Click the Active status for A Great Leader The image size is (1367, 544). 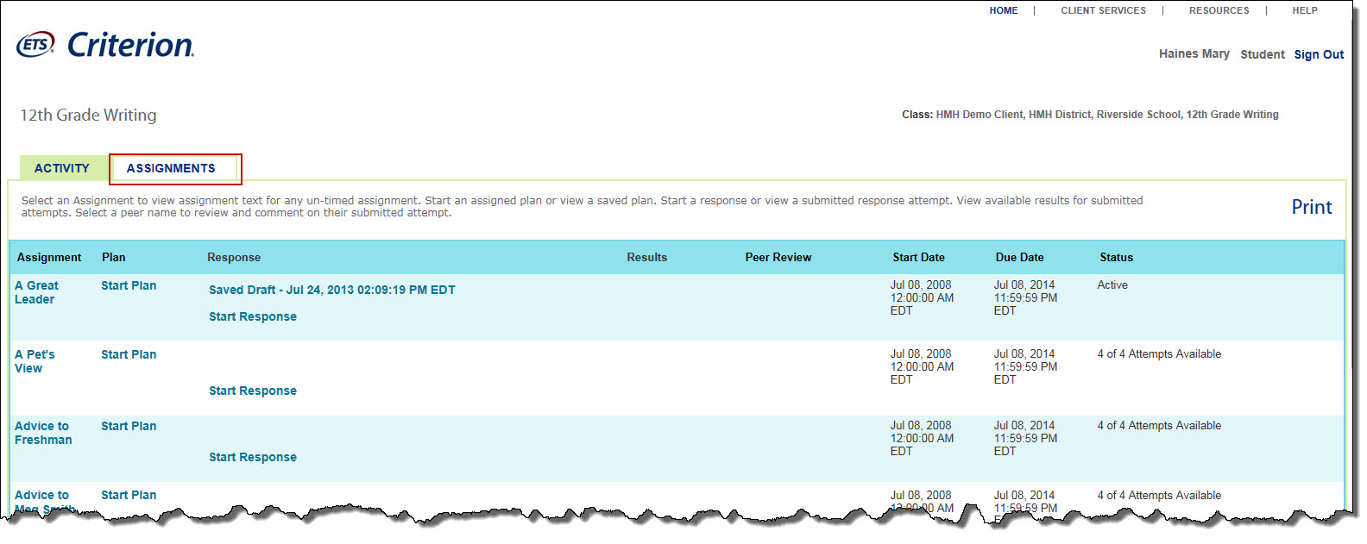1112,285
